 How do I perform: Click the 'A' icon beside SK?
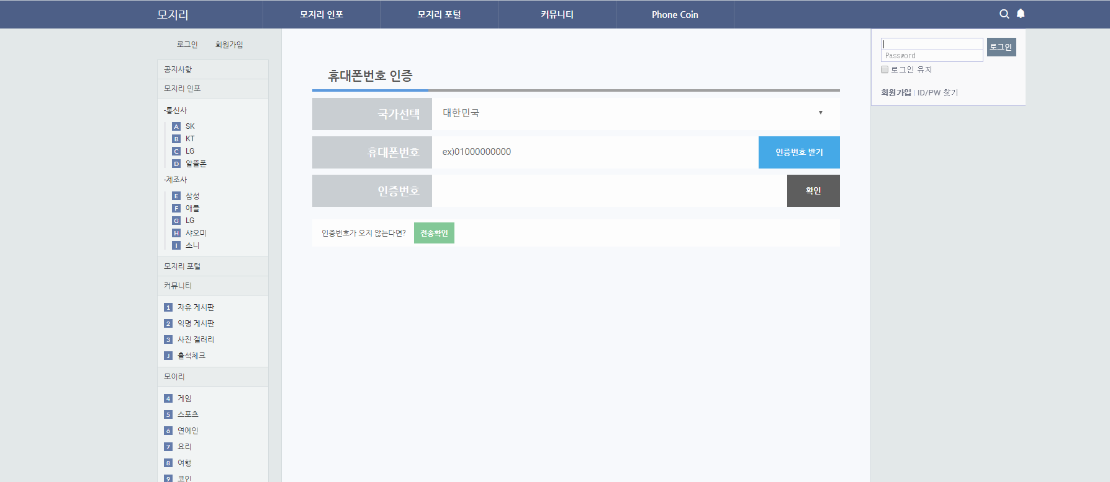click(x=176, y=126)
